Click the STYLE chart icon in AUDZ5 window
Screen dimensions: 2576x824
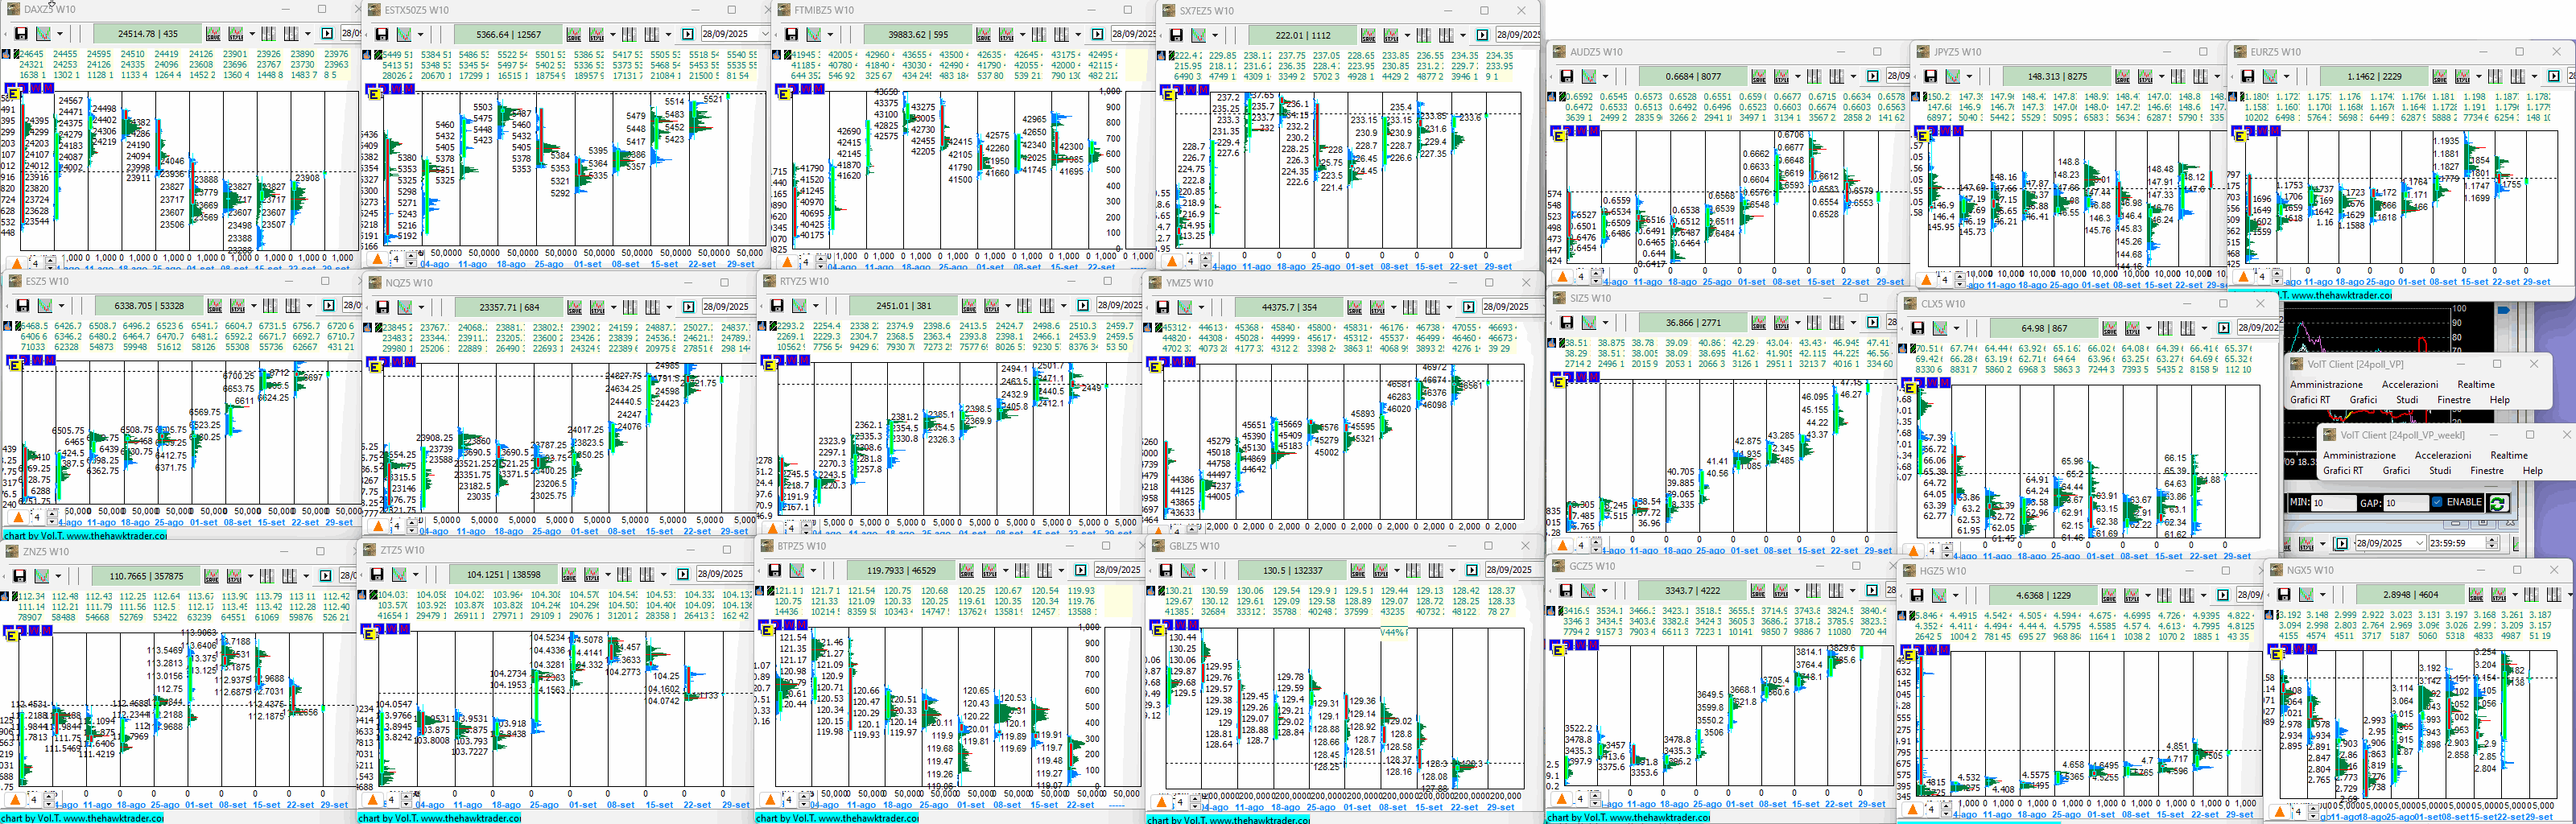tap(1782, 77)
